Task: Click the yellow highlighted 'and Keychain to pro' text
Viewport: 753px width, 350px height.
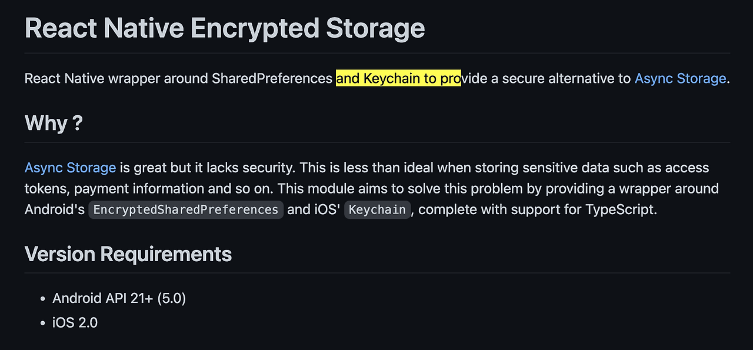Action: (x=398, y=78)
